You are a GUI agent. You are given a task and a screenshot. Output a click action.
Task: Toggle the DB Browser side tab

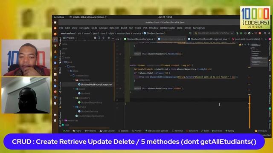pyautogui.click(x=60, y=57)
